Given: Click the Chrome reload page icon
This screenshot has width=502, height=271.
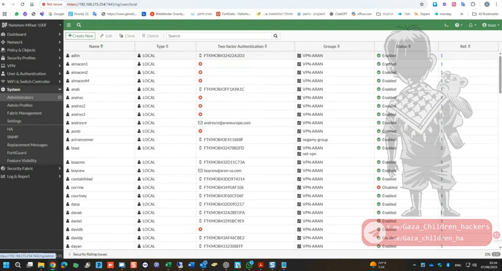Looking at the screenshot, I should (22, 4).
